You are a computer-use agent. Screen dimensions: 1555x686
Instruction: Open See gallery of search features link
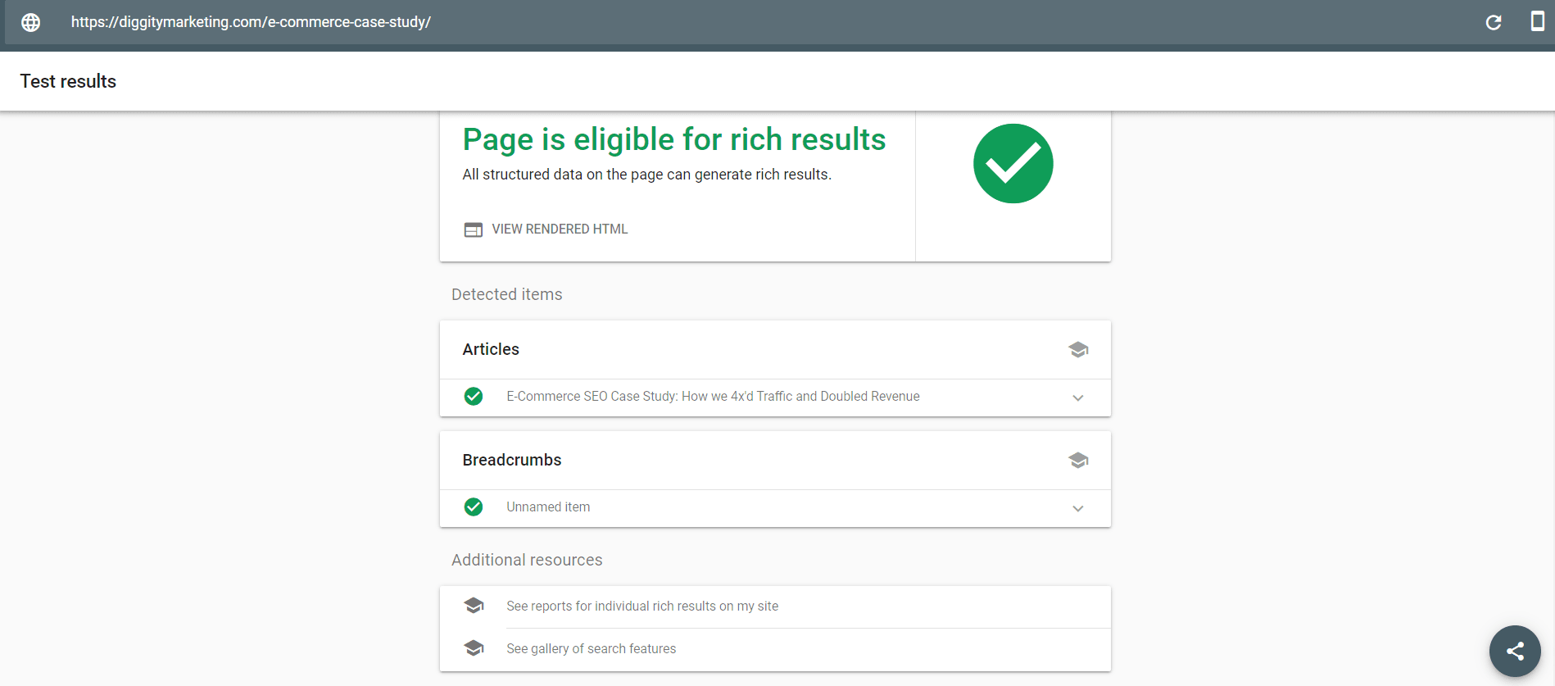pyautogui.click(x=591, y=649)
